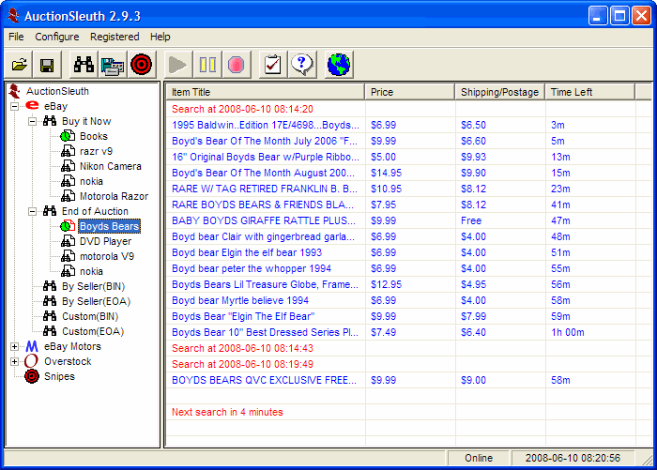
Task: Click the search window icon beside binoculars
Action: (113, 65)
